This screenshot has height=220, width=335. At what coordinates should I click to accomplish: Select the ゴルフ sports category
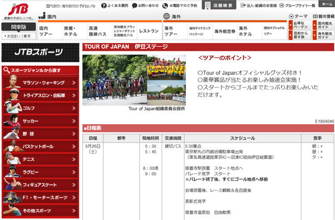[x=40, y=108]
